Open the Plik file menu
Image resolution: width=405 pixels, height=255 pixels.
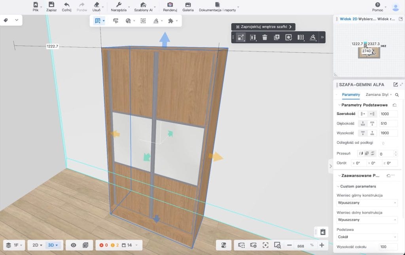tap(36, 7)
